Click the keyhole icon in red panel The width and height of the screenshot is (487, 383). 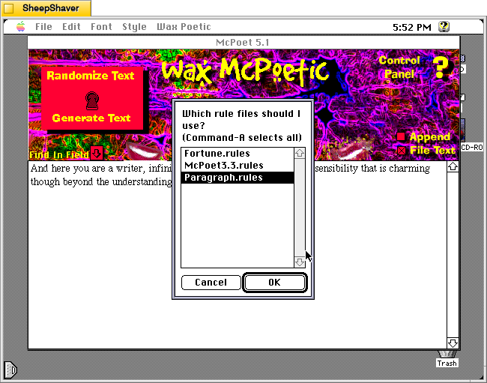coord(92,100)
